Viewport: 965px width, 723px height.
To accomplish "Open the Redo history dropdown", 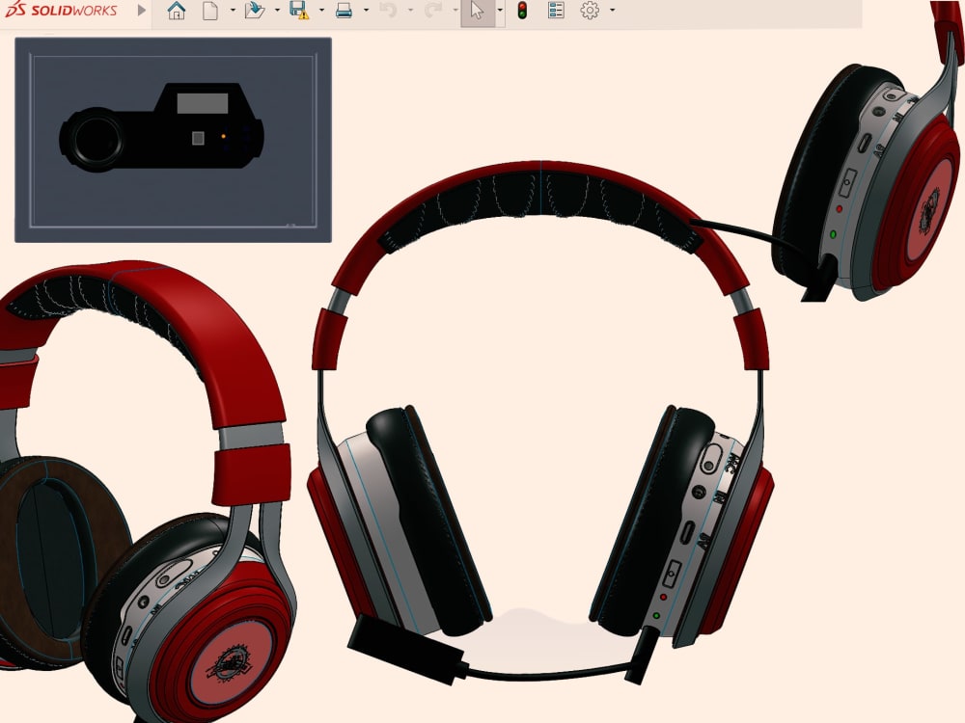I will click(x=455, y=11).
